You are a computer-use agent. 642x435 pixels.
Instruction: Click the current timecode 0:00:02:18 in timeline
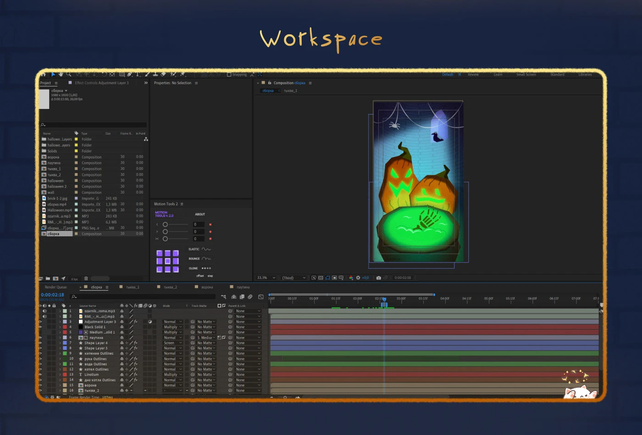coord(52,295)
